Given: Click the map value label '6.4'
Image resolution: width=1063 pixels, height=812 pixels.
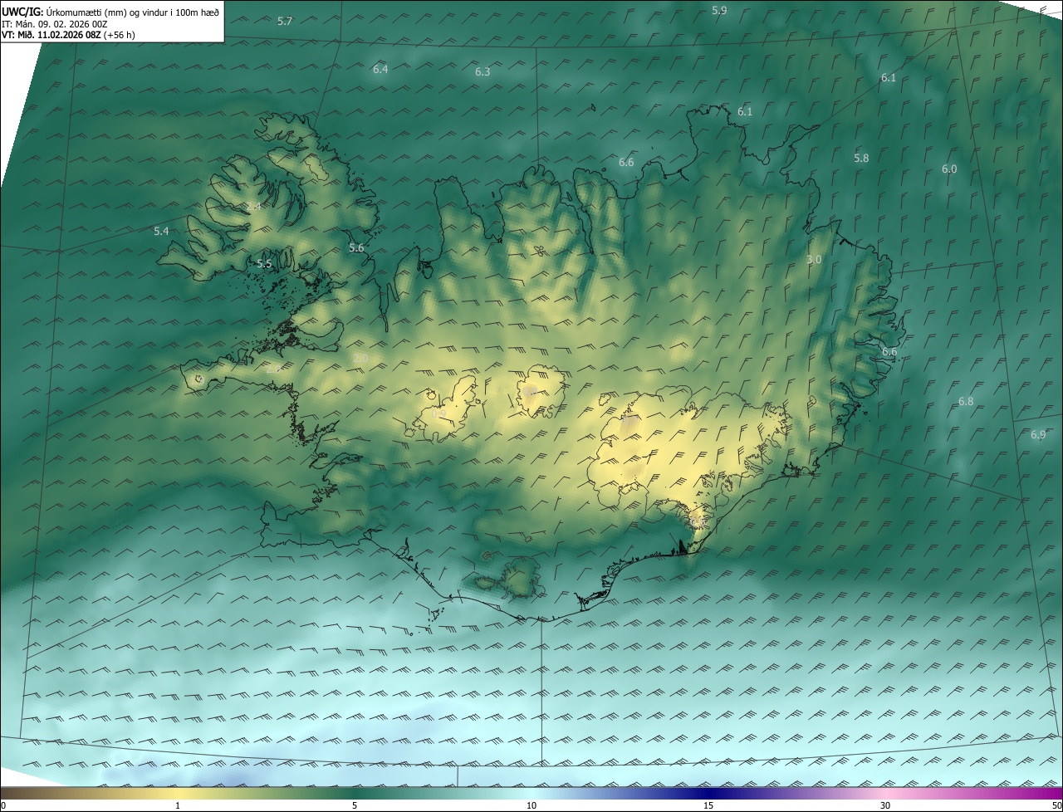Looking at the screenshot, I should 380,69.
